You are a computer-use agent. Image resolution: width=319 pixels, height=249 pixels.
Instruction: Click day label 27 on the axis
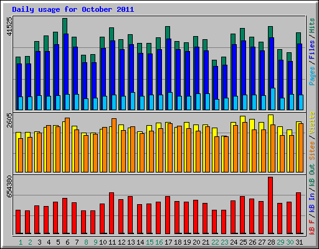262,242
